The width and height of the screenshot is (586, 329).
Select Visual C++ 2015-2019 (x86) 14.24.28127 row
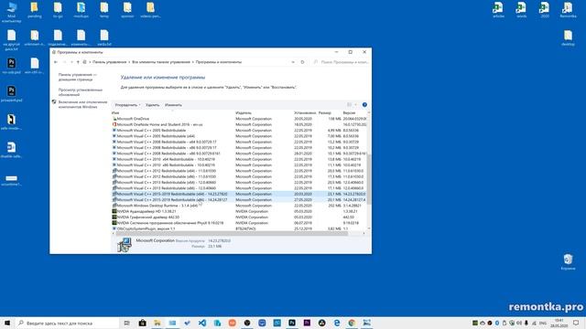[x=239, y=199]
